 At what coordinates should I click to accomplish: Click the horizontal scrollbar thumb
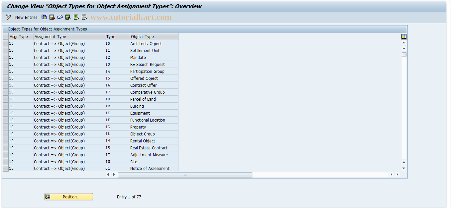(x=185, y=175)
